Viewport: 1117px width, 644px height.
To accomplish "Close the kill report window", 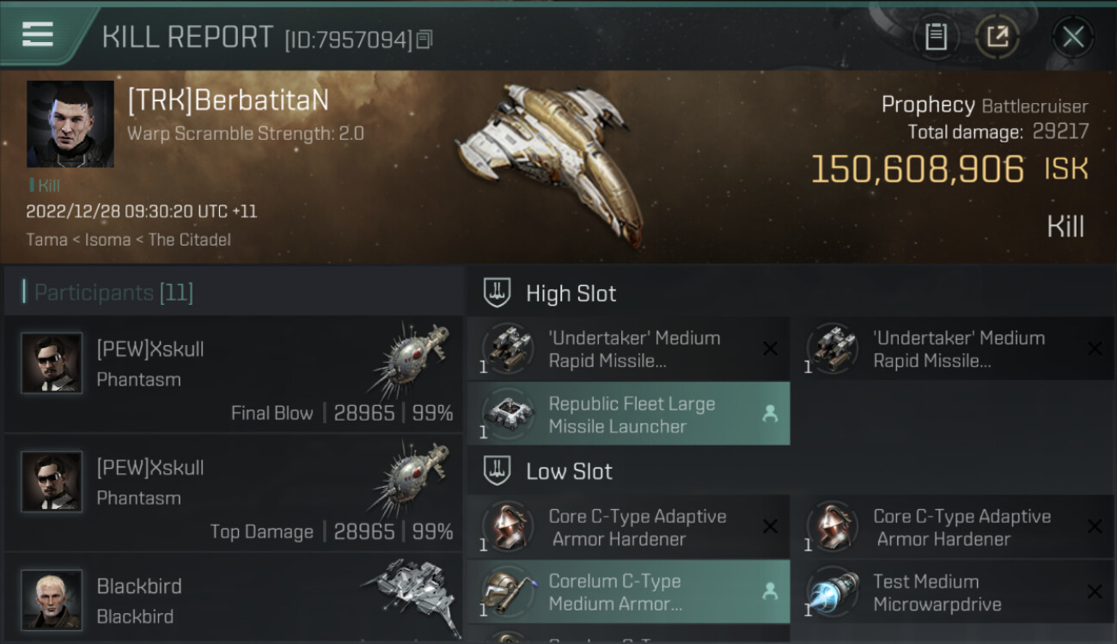I will (1073, 37).
